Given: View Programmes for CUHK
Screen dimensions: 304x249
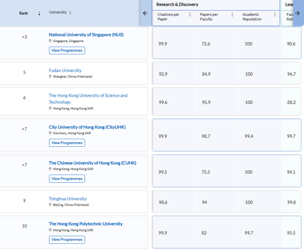Looking at the screenshot, I should (67, 179).
